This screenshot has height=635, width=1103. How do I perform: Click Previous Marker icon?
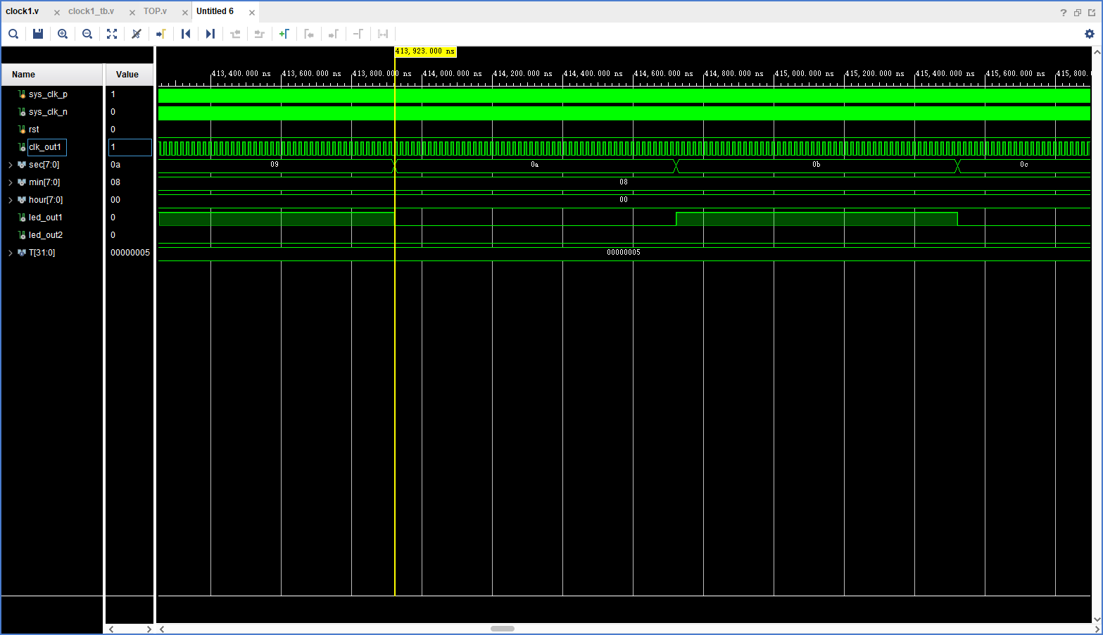(x=309, y=34)
